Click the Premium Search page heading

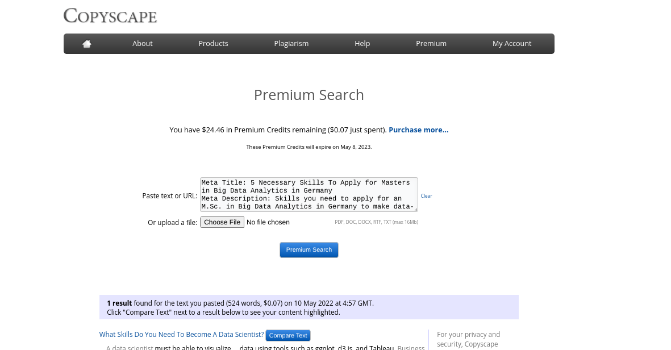[x=309, y=95]
